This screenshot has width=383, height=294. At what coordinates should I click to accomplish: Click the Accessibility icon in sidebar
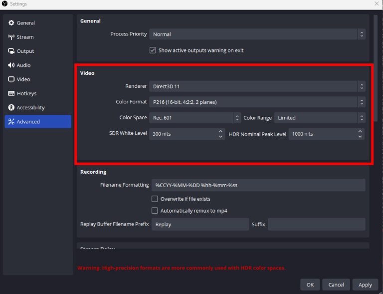click(11, 107)
